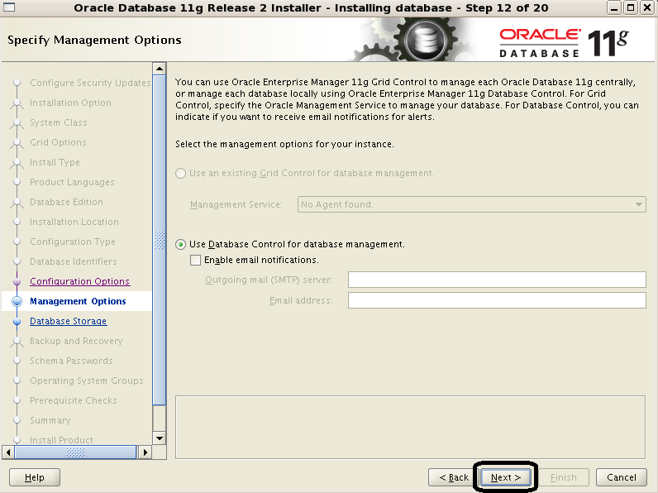Click the Next button
Image resolution: width=658 pixels, height=493 pixels.
pyautogui.click(x=505, y=477)
